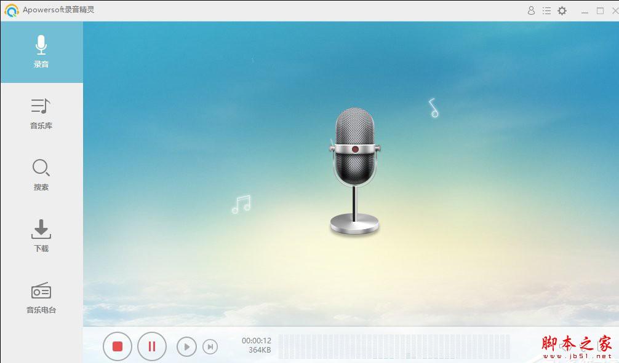The image size is (619, 363).
Task: Pause the recording in progress
Action: pos(152,346)
